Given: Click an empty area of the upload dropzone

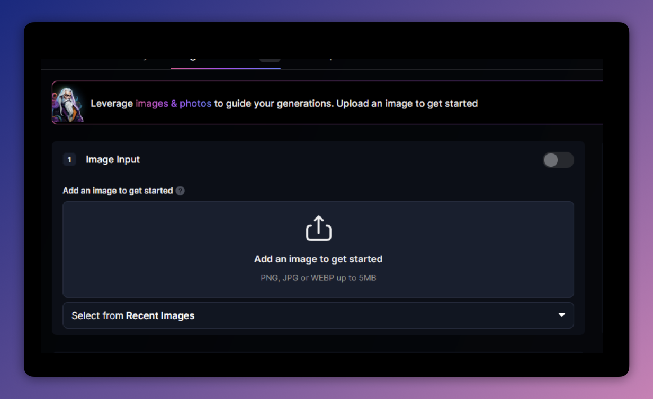Looking at the screenshot, I should (159, 249).
